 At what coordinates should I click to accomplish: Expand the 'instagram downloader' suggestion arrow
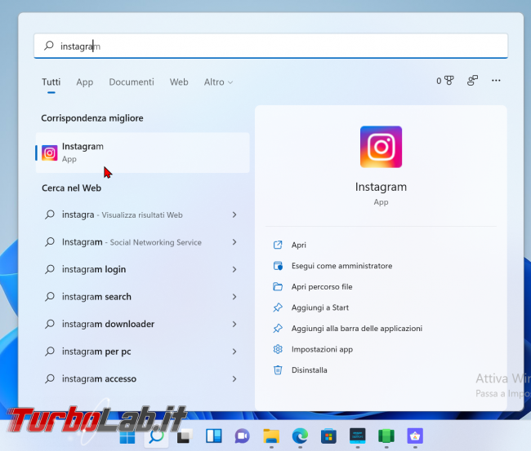click(x=234, y=325)
